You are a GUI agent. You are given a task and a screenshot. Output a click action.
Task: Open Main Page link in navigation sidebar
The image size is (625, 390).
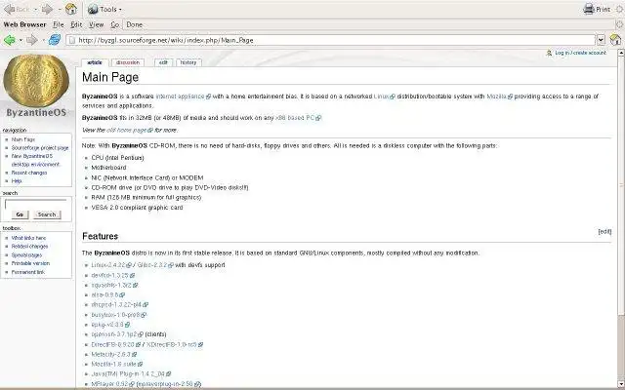point(23,139)
